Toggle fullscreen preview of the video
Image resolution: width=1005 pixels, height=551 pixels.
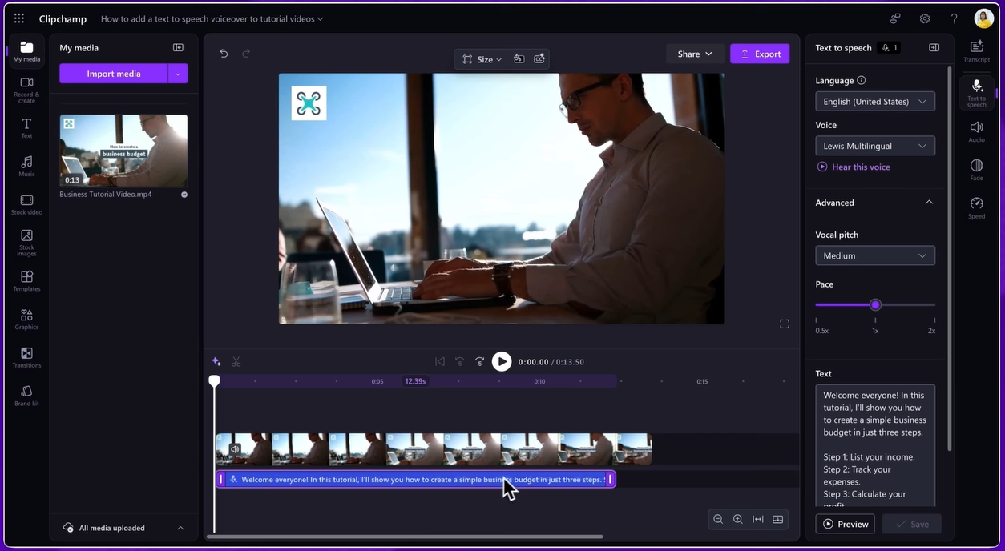coord(784,324)
